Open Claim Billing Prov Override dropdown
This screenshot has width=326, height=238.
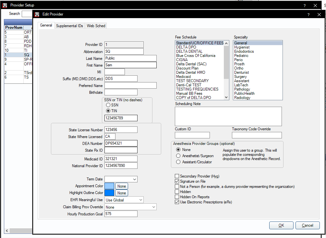[153, 207]
